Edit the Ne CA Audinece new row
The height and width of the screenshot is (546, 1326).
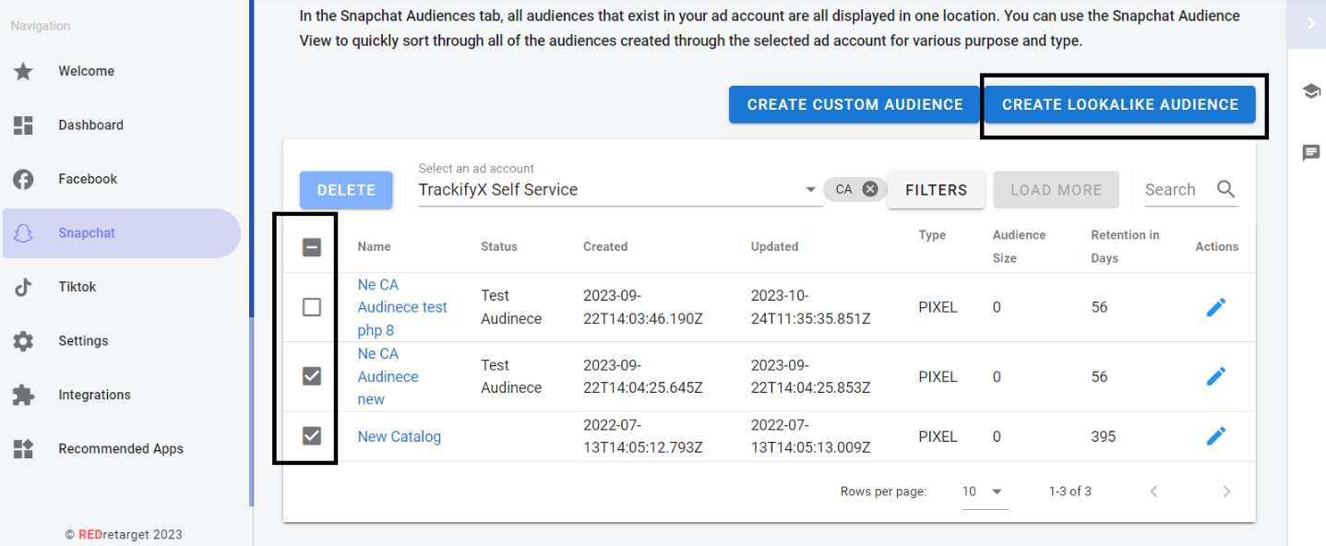tap(1216, 376)
